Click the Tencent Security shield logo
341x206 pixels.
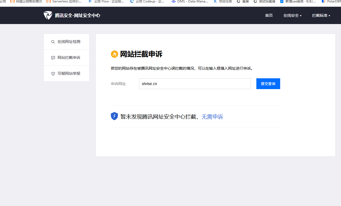click(x=48, y=15)
